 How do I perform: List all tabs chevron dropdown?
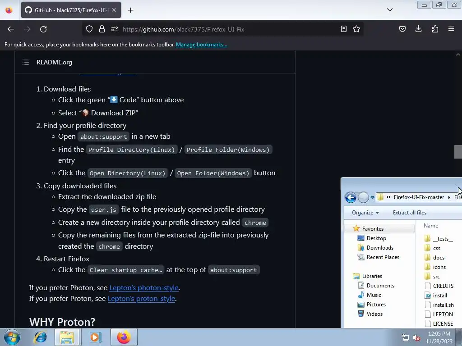[390, 10]
